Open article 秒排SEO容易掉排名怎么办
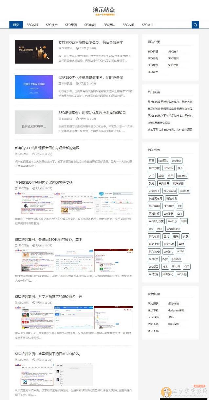Screen dimensions: 209x400 point(91,42)
